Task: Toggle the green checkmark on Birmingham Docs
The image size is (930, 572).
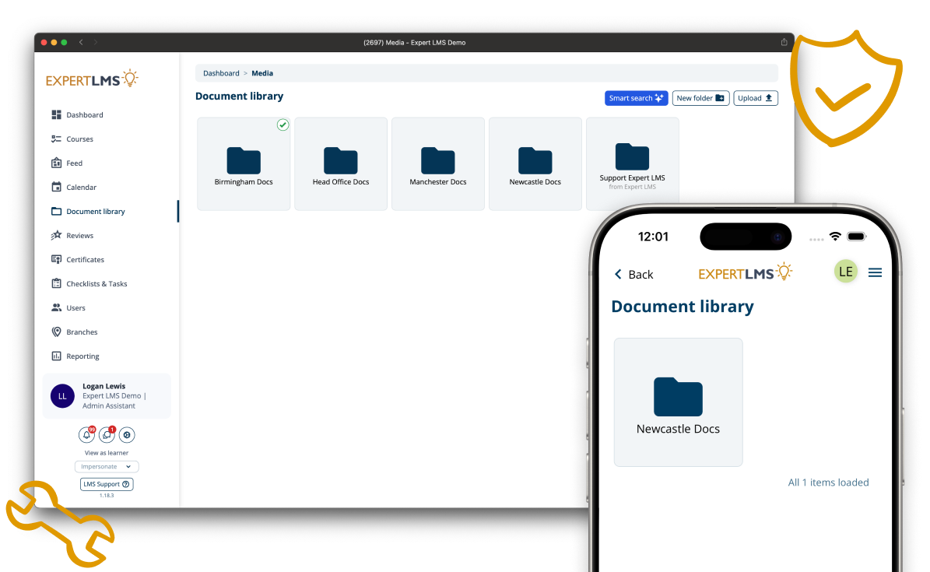Action: point(283,125)
